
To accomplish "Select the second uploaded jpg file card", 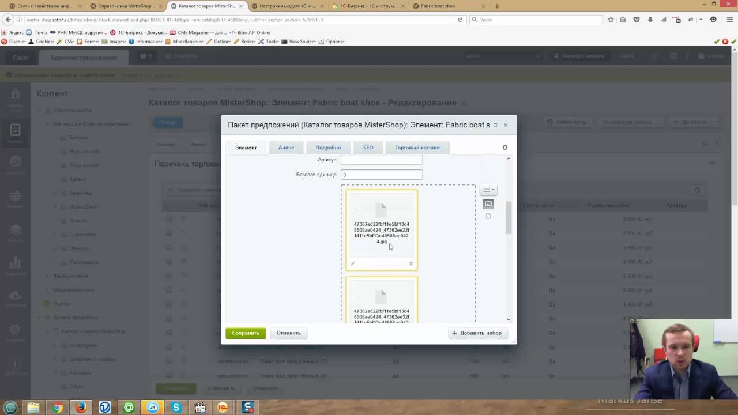I will tap(382, 300).
